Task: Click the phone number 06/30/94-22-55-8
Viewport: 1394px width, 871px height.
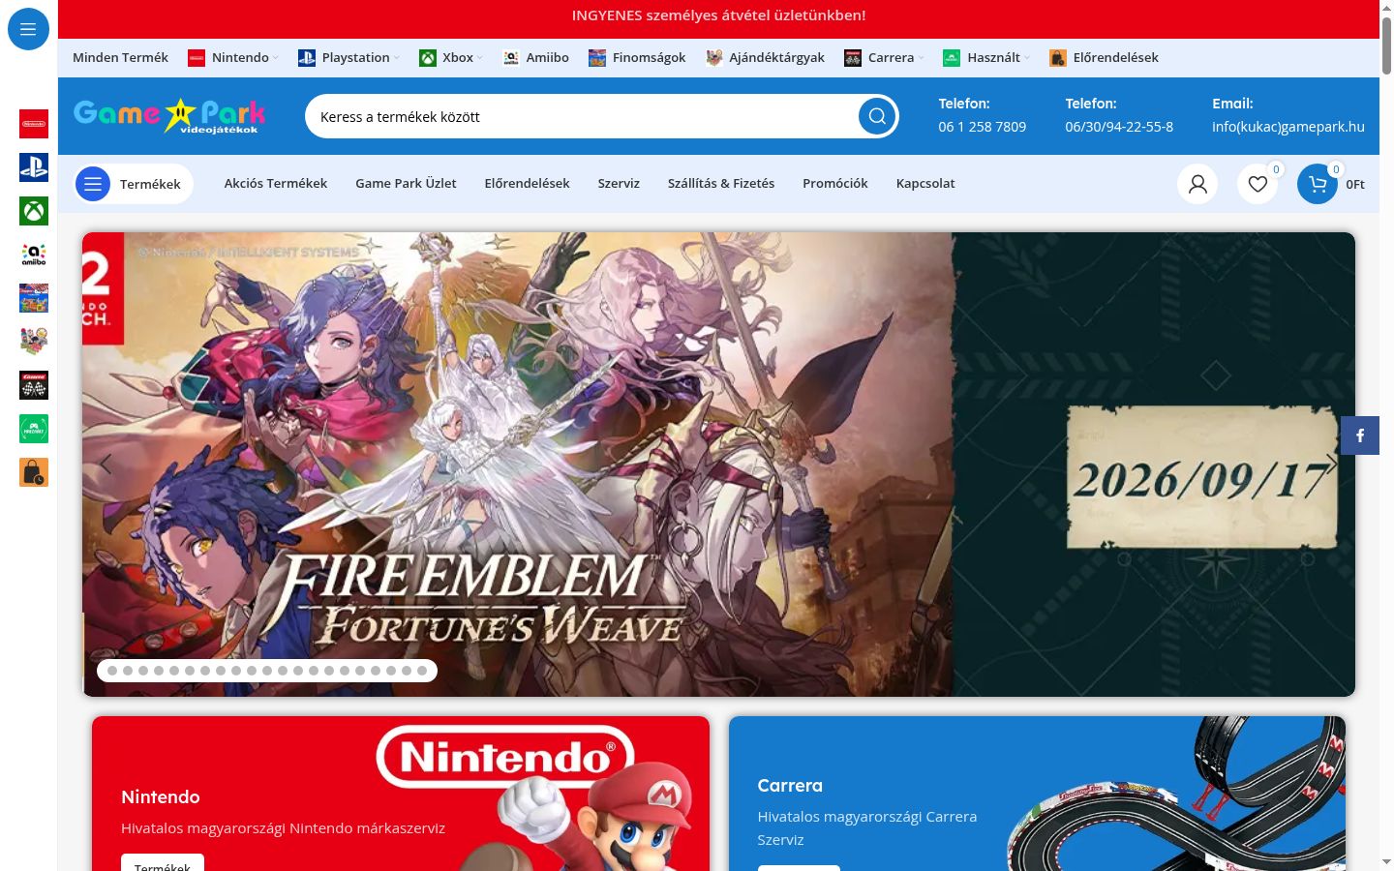Action: click(x=1119, y=127)
